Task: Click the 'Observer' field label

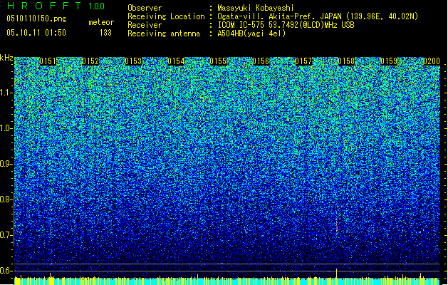Action: point(145,8)
